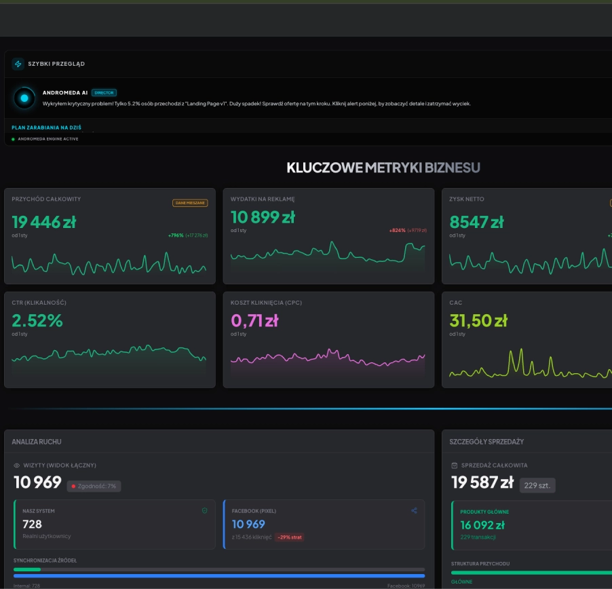Click the -29% strat red badge

point(289,537)
